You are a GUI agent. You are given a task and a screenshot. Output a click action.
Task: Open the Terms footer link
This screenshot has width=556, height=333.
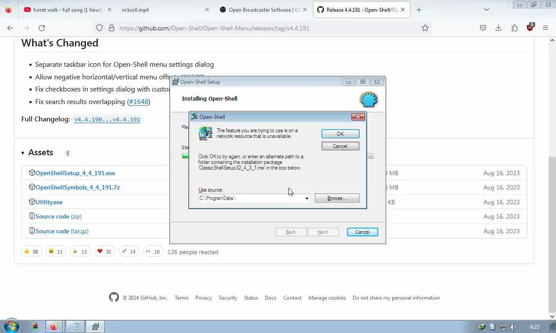[182, 298]
